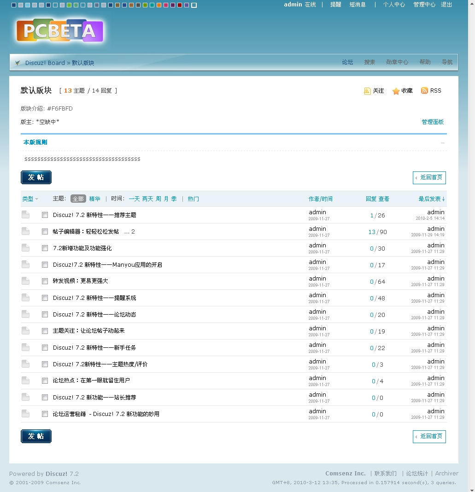Image resolution: width=475 pixels, height=492 pixels.
Task: Open 帮助 in the navigation bar
Action: click(x=425, y=62)
